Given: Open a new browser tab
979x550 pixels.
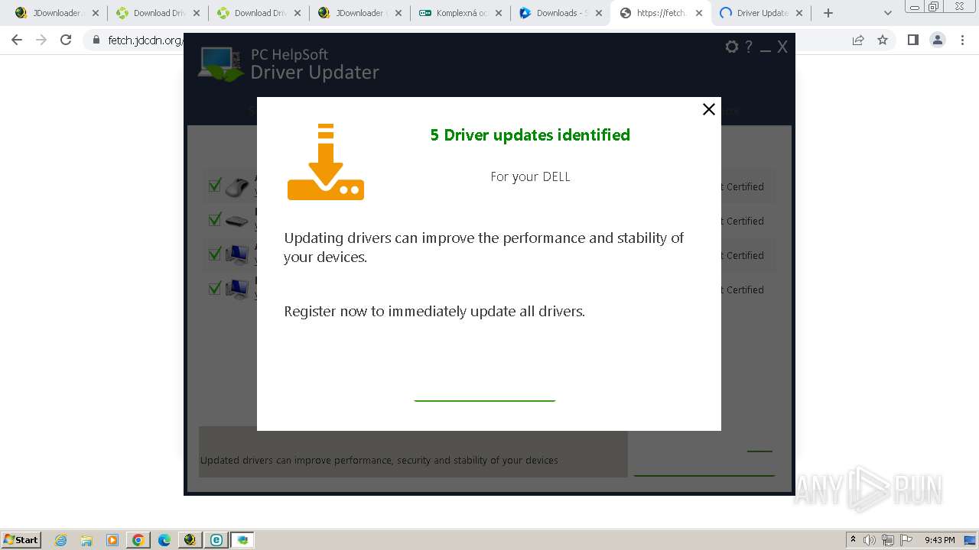Looking at the screenshot, I should [x=828, y=13].
